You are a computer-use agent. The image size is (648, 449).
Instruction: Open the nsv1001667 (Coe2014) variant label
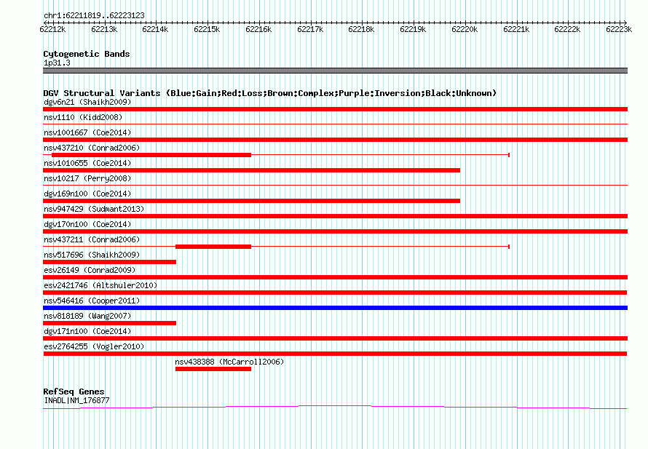87,132
